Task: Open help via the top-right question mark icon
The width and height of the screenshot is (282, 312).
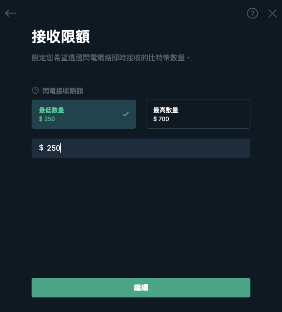Action: 252,13
